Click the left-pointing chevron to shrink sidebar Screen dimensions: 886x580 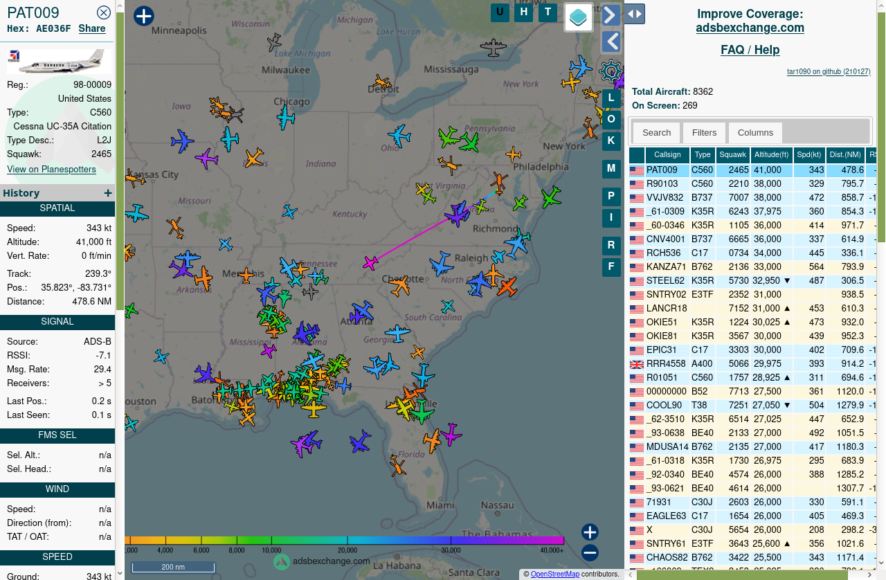[x=611, y=42]
